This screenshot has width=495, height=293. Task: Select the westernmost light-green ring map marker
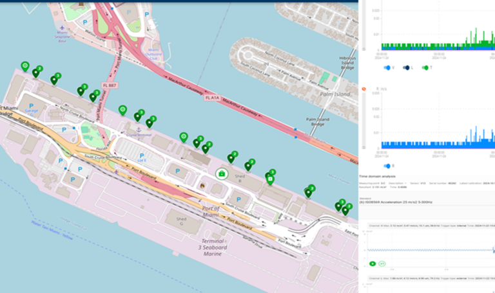[x=25, y=66]
